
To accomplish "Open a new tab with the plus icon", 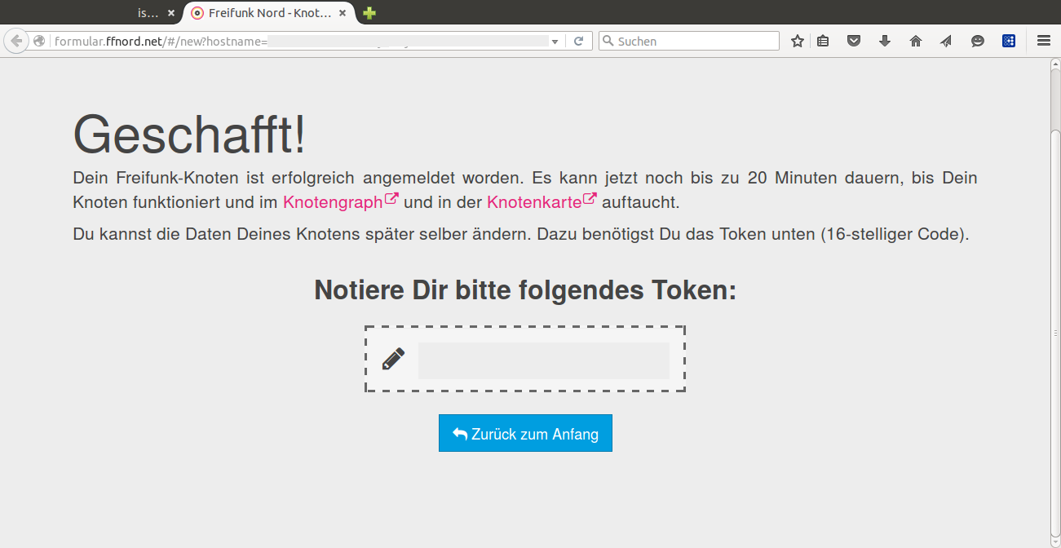I will click(x=369, y=13).
